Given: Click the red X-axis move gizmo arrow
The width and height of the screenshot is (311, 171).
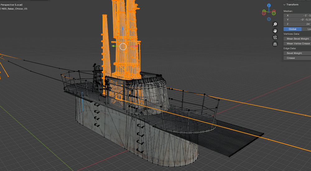Looking at the screenshot, I should 137,46.
